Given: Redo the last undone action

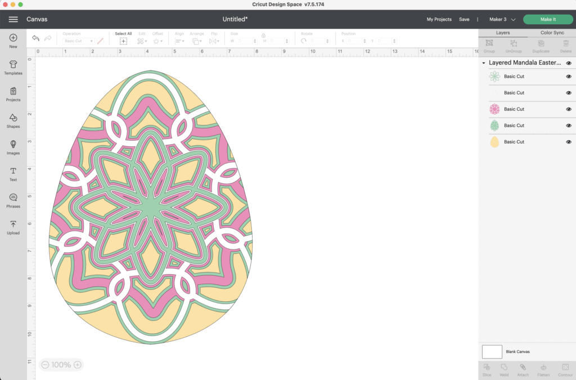Looking at the screenshot, I should click(48, 38).
